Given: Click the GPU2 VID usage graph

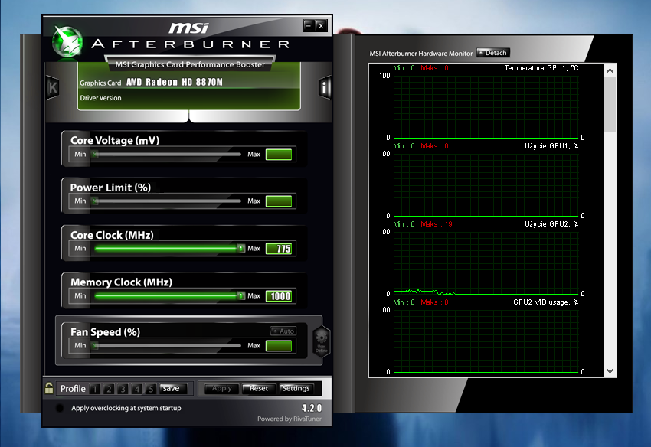Looking at the screenshot, I should tap(486, 341).
